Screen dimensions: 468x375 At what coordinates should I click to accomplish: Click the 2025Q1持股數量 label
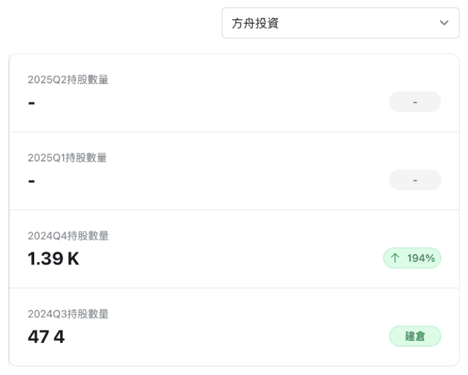(68, 157)
